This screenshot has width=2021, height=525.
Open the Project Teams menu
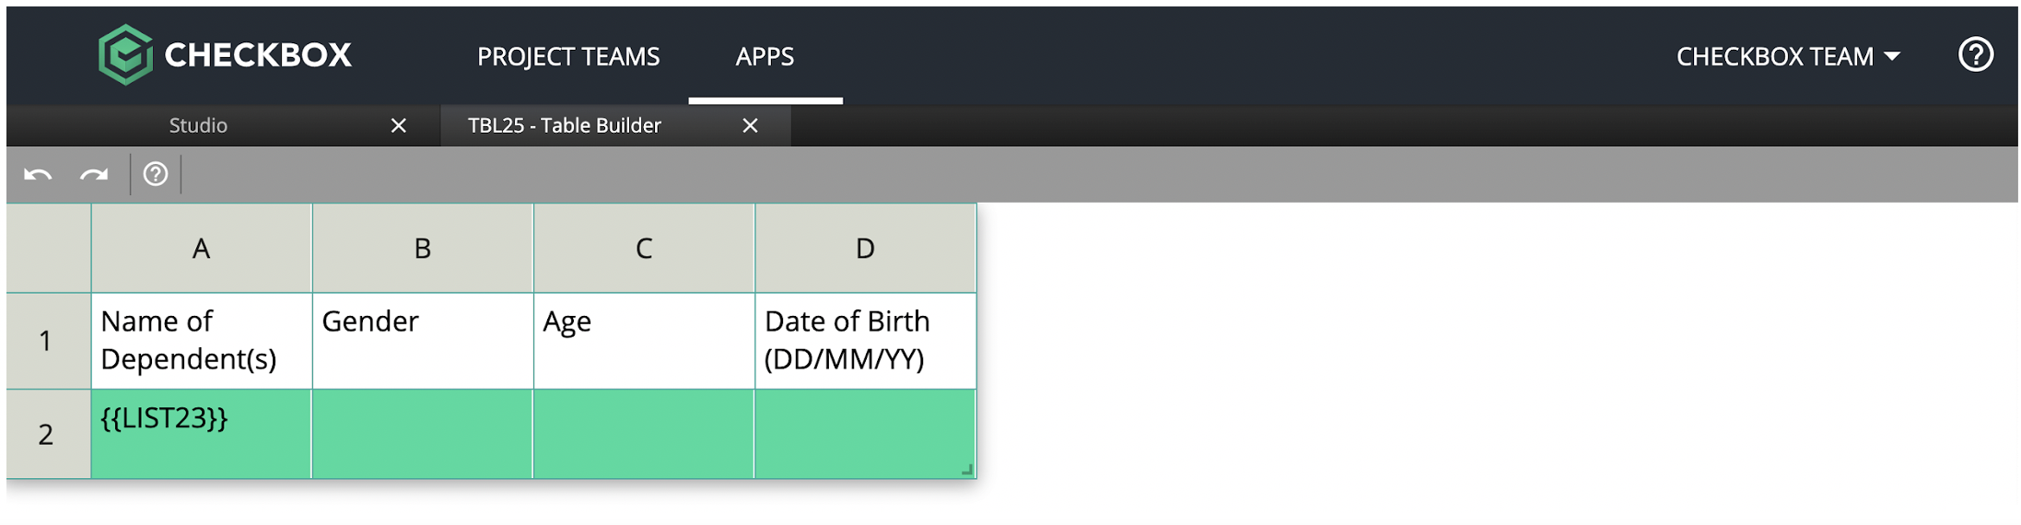568,56
